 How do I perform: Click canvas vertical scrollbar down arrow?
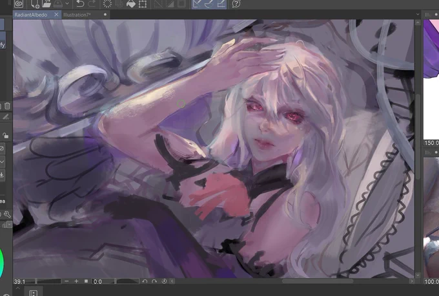pos(418,275)
